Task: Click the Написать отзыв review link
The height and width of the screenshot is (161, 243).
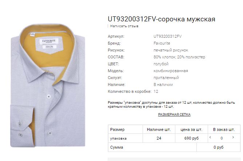Action: pyautogui.click(x=124, y=26)
